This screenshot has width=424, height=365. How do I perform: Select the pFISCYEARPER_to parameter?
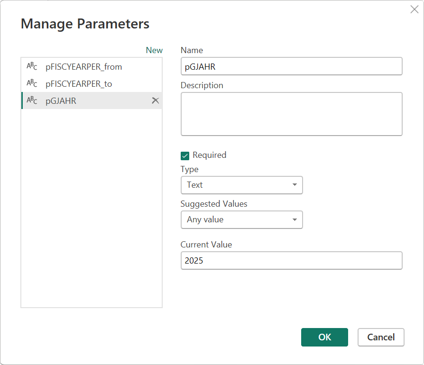tap(79, 83)
